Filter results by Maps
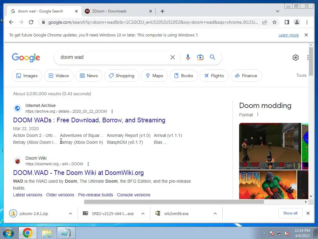Image resolution: width=318 pixels, height=239 pixels. pos(154,76)
